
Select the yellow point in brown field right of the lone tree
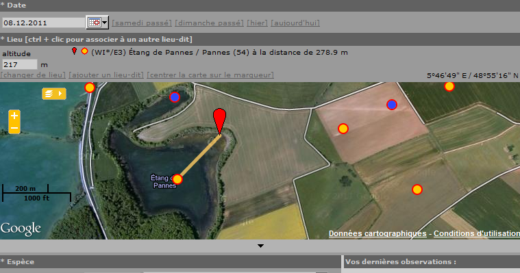(x=417, y=190)
